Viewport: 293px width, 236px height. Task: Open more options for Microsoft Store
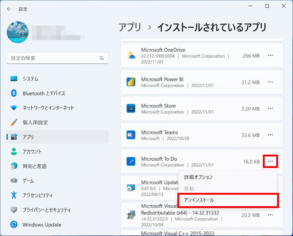[x=270, y=108]
